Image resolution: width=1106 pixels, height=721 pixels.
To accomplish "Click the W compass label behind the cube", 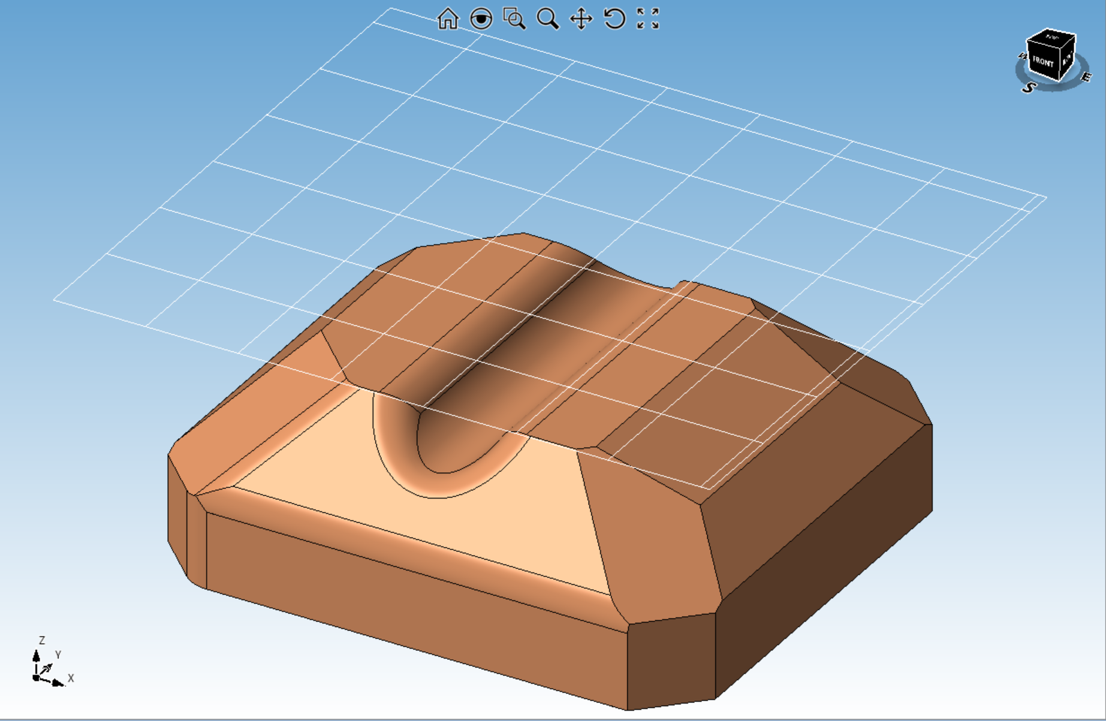I will click(1021, 56).
